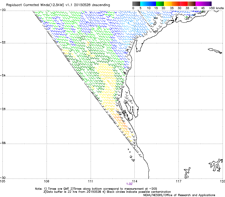Screen dimensions: 225x197
Task: Click the 'Data buffer is 22 hrs' note line
Action: coord(107,192)
